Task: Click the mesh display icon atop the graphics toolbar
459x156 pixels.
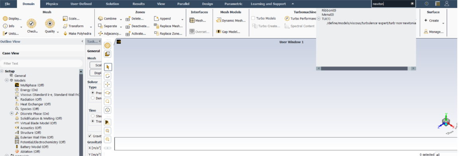Action: coord(108,46)
